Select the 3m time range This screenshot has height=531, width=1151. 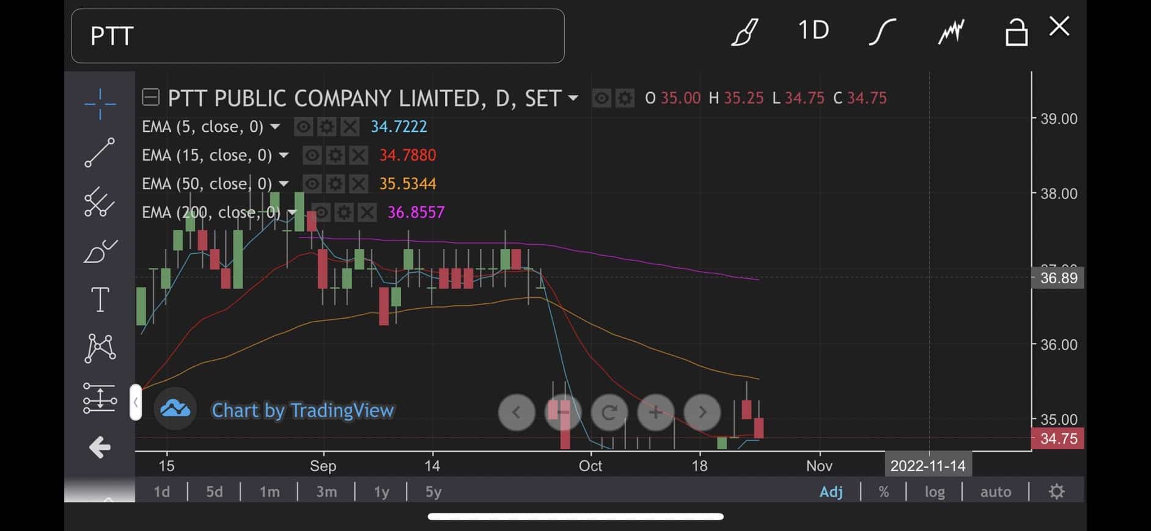326,492
